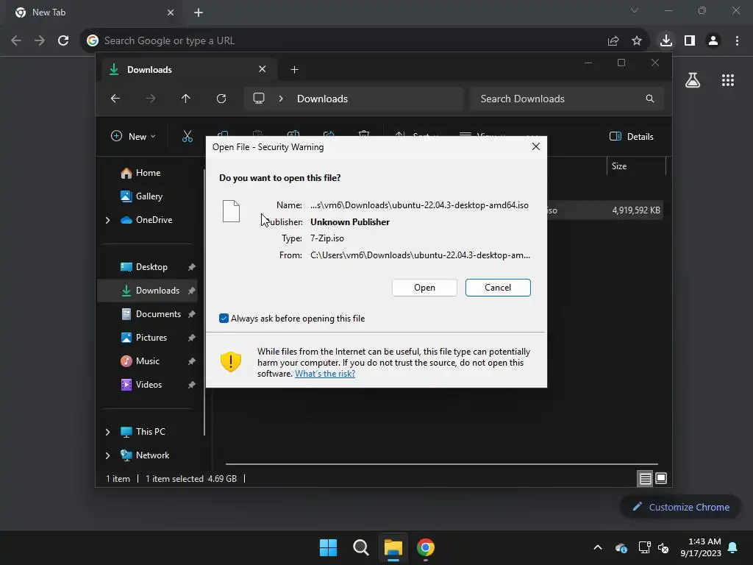
Task: Click Downloads in the address bar
Action: point(322,99)
